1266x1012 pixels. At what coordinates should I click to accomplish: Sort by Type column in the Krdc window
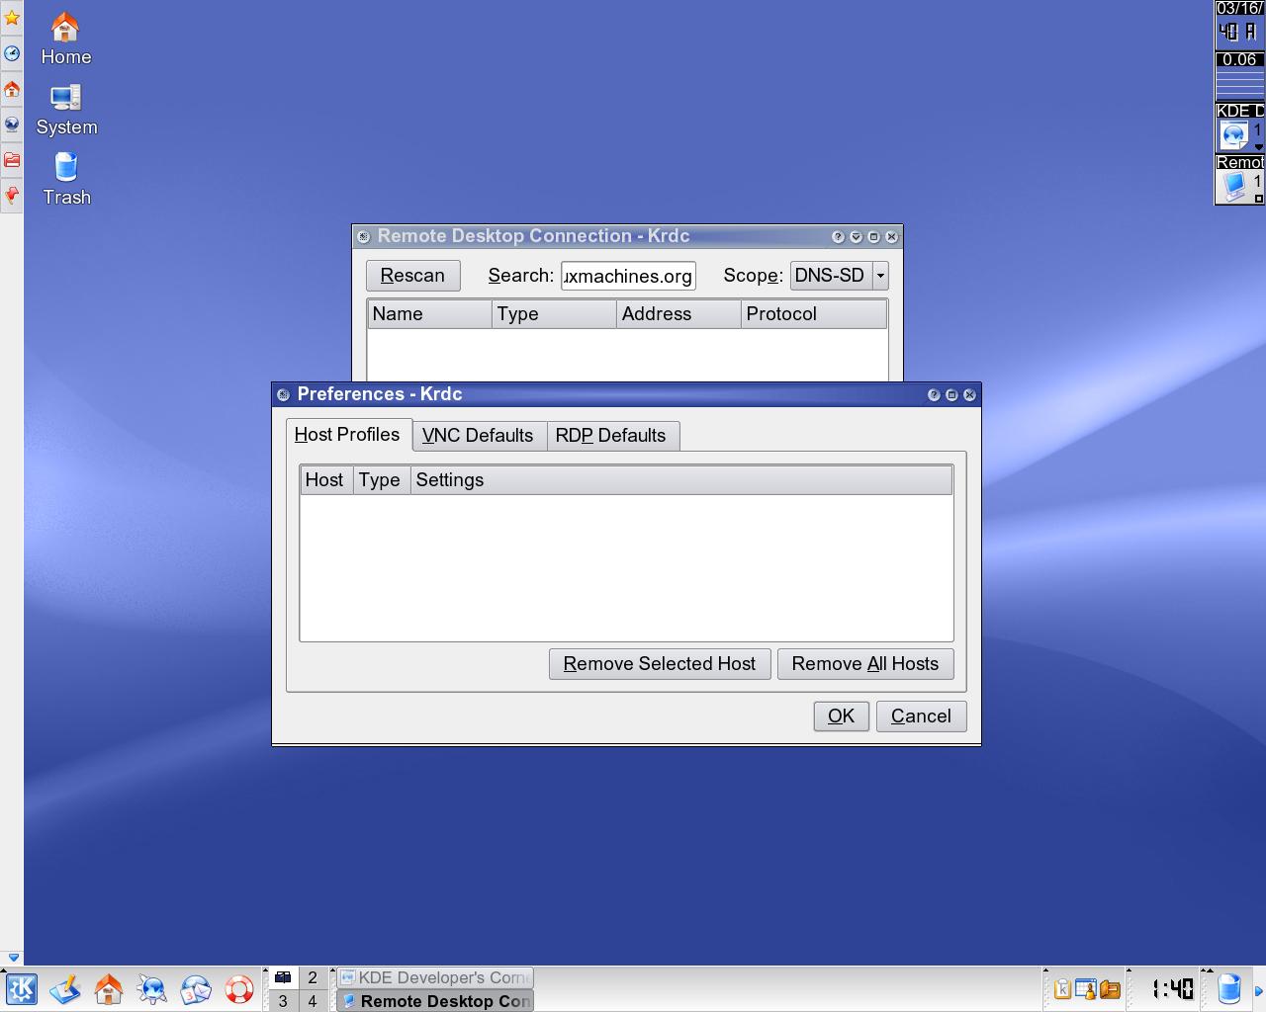(x=554, y=314)
